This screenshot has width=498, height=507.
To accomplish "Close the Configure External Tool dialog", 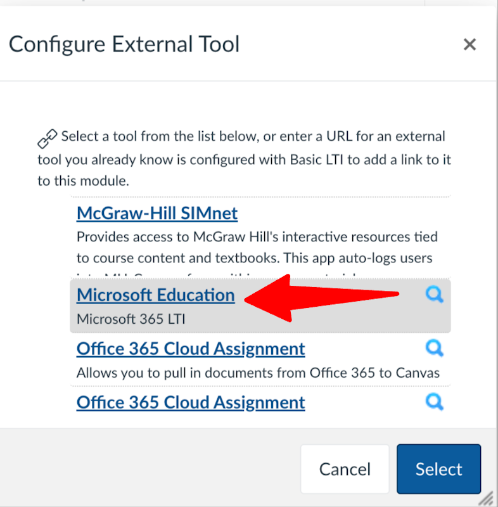I will pos(469,44).
